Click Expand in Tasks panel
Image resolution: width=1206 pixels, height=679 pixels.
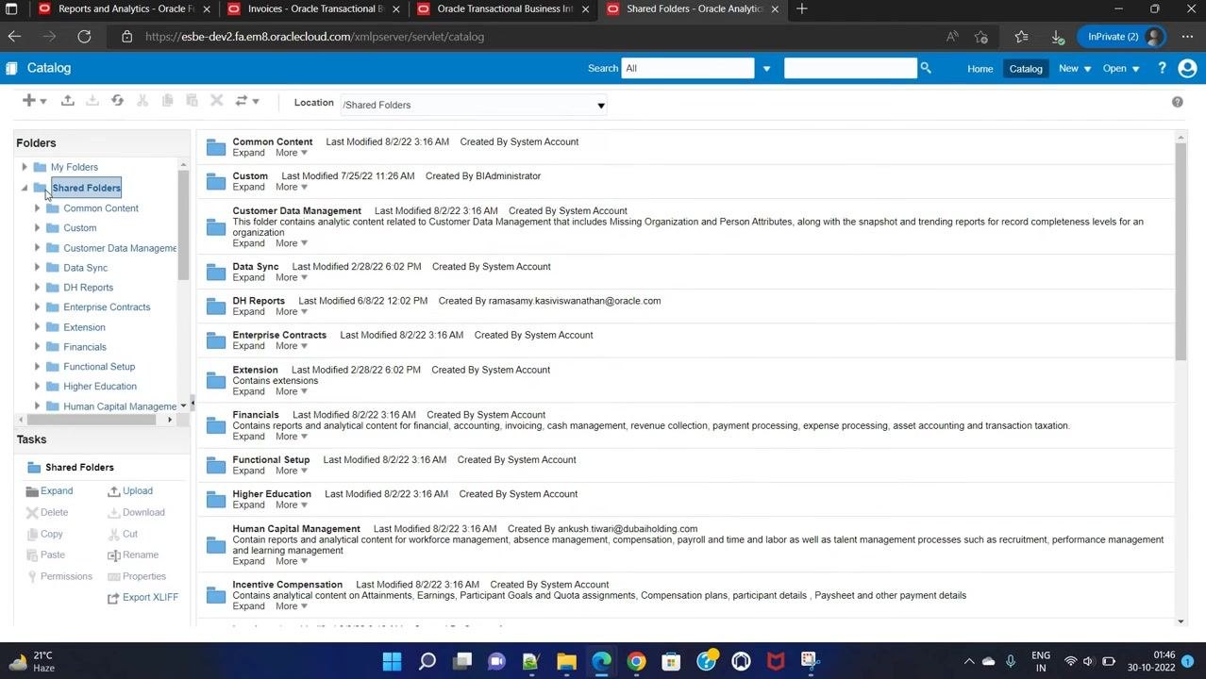pyautogui.click(x=57, y=491)
